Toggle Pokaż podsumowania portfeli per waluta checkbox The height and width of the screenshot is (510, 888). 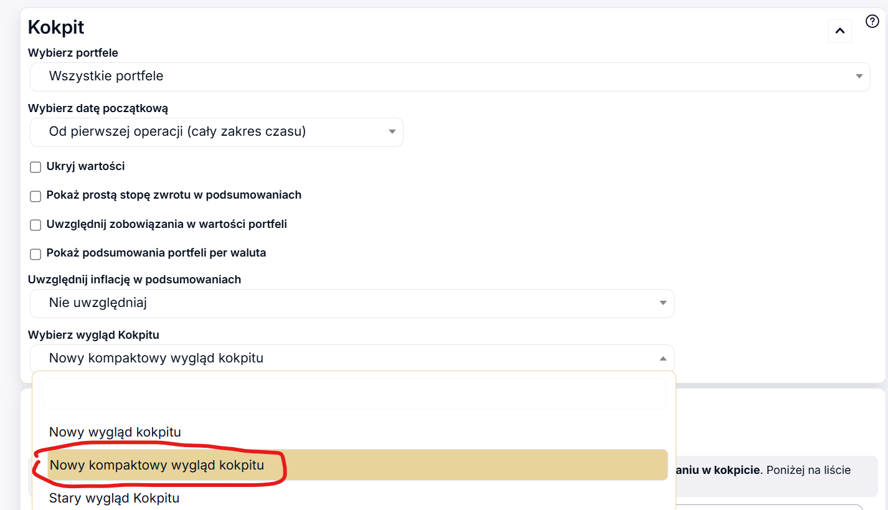point(35,254)
